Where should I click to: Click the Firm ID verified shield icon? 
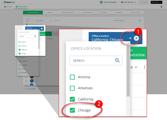click(x=101, y=2)
